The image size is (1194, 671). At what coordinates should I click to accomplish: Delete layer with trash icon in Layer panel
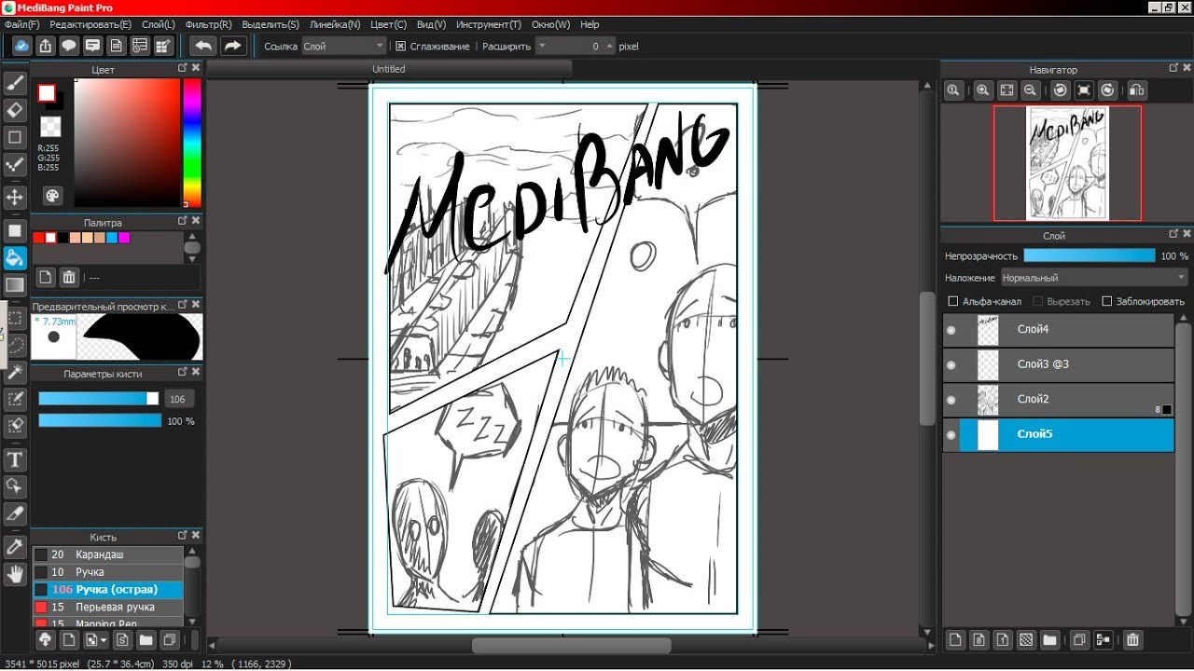(1132, 640)
